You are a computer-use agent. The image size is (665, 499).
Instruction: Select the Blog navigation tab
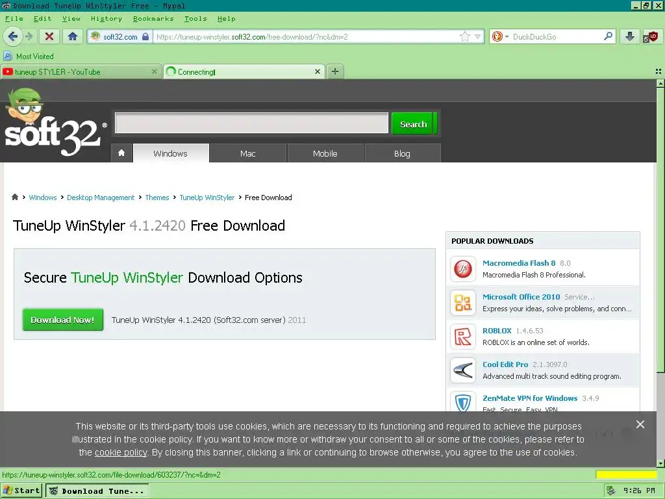pos(402,153)
